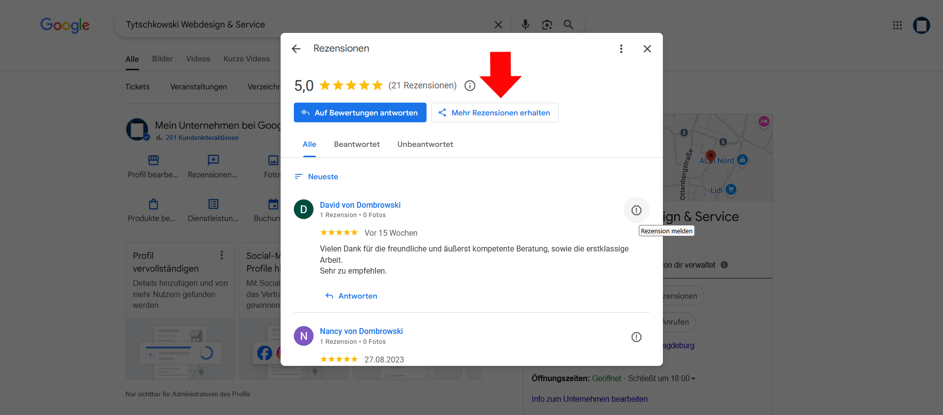Open the Google apps grid

(x=897, y=25)
